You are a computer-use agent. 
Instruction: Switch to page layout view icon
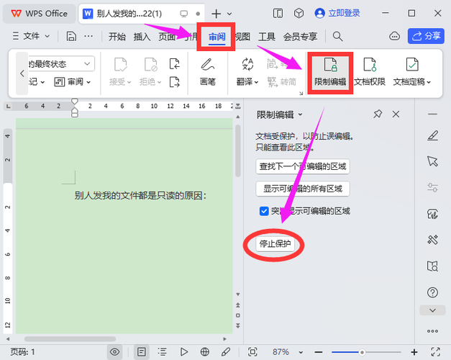tap(141, 352)
